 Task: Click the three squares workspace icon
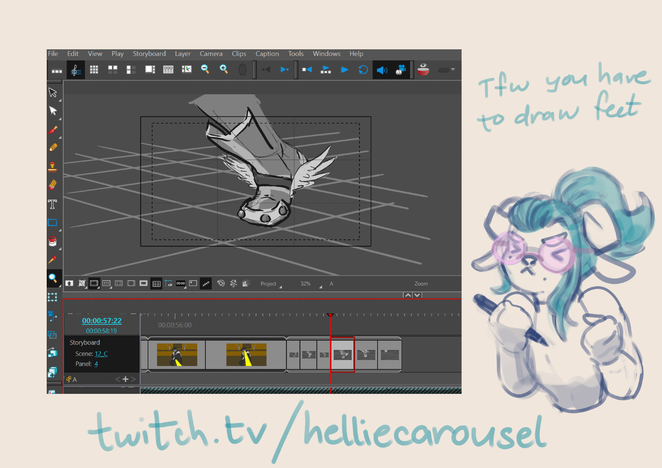click(x=57, y=70)
